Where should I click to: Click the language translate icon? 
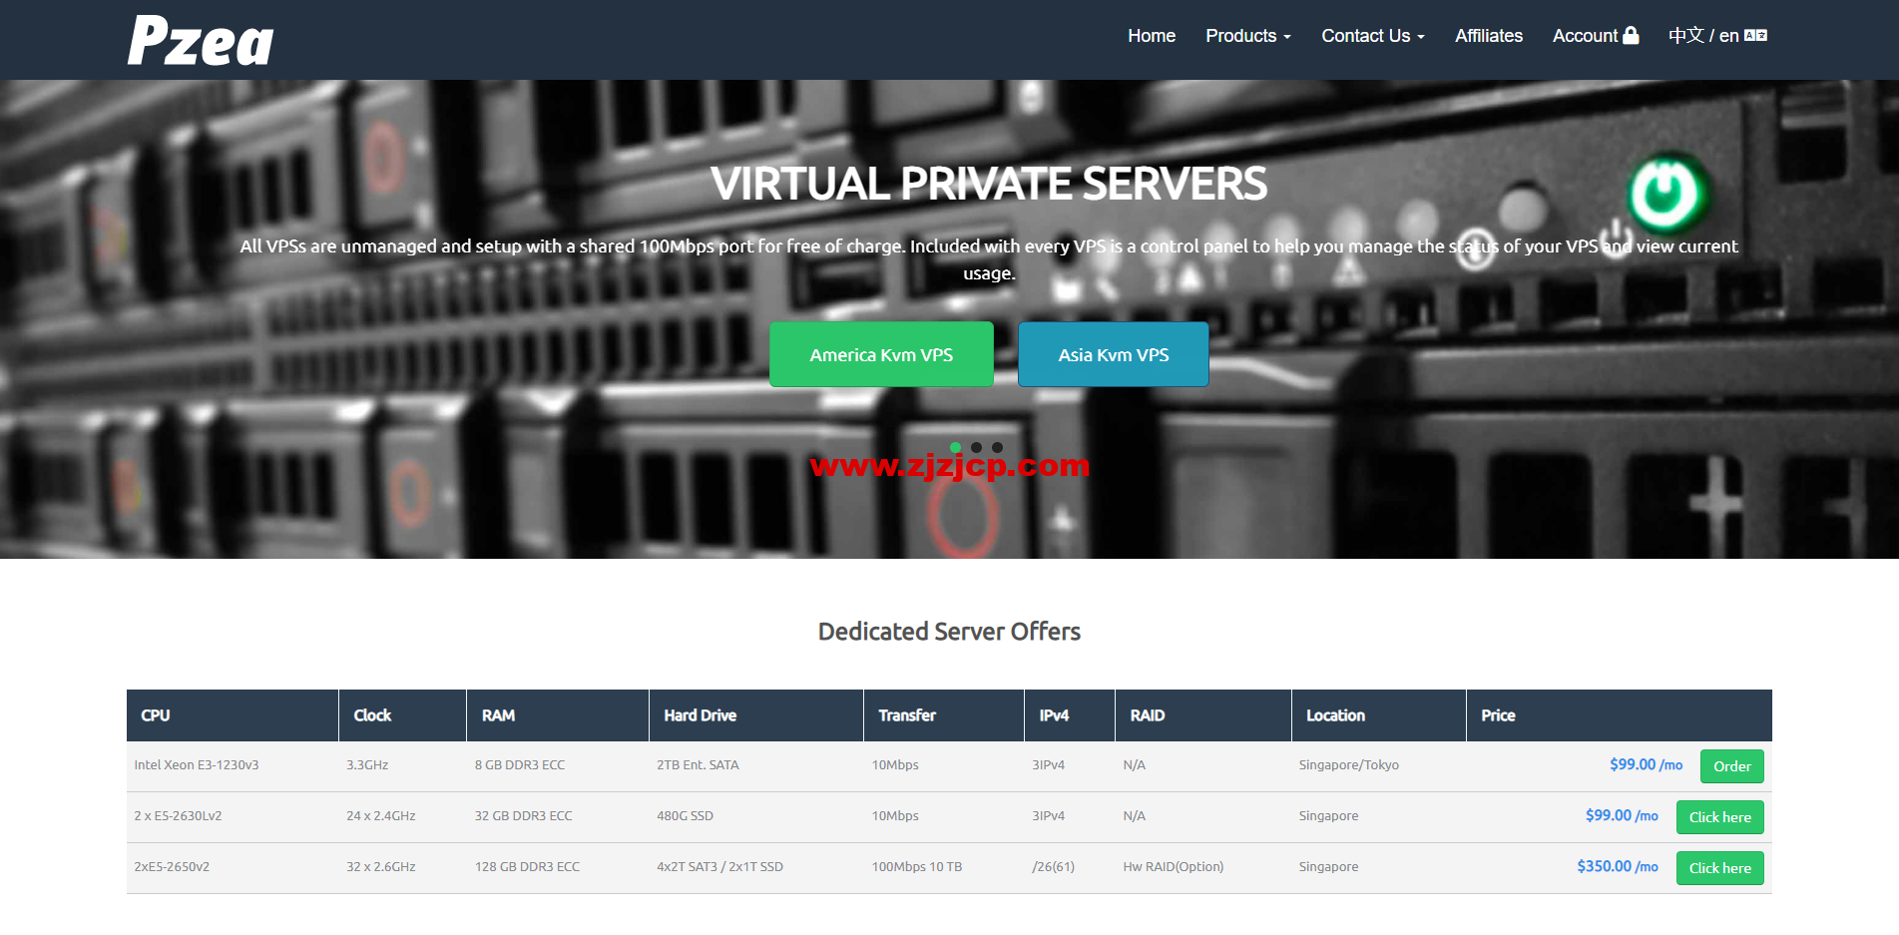tap(1756, 35)
